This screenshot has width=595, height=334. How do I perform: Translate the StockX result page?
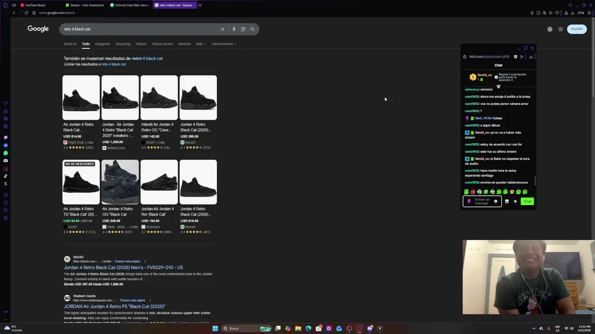coord(127,261)
